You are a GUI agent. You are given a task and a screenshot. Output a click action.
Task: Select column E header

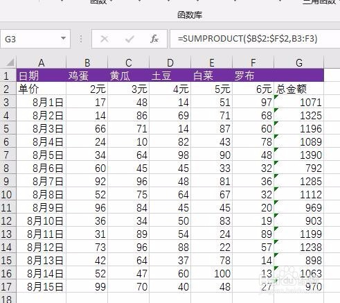coord(212,62)
